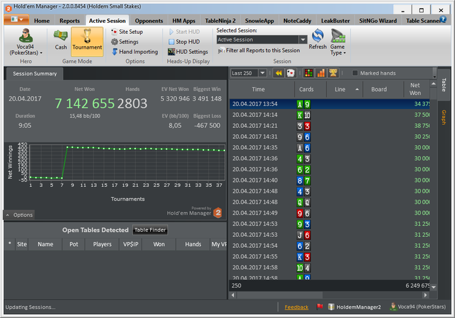Open the help icon in the ribbon
Viewport: 455px width, 318px height.
[443, 19]
